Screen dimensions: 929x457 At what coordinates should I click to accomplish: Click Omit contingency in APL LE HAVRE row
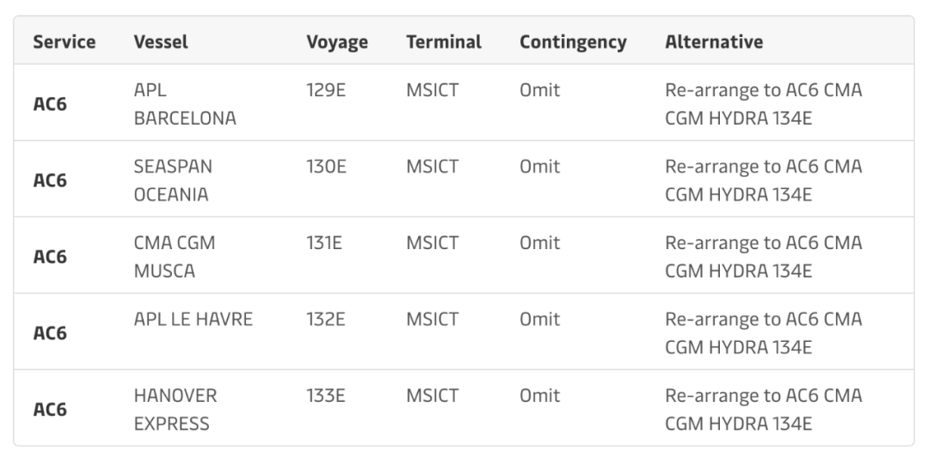click(x=539, y=320)
